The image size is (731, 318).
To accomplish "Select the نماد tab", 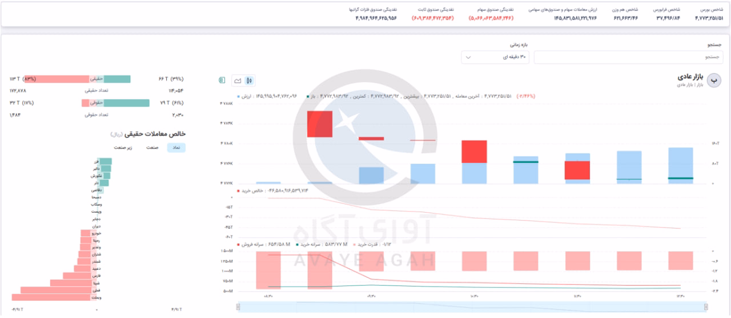I will tap(176, 148).
